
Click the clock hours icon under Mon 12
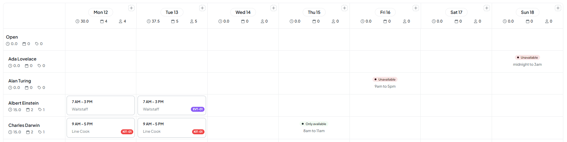tap(77, 21)
